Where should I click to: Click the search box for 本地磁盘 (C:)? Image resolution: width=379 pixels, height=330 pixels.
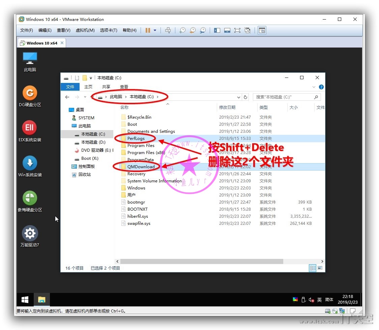(287, 97)
